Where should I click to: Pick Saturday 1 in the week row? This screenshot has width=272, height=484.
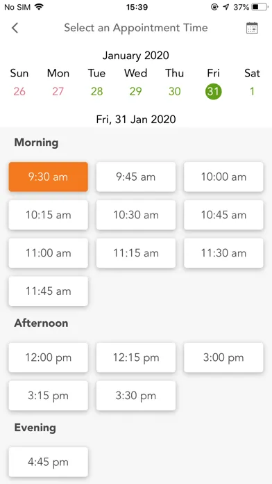coord(252,92)
